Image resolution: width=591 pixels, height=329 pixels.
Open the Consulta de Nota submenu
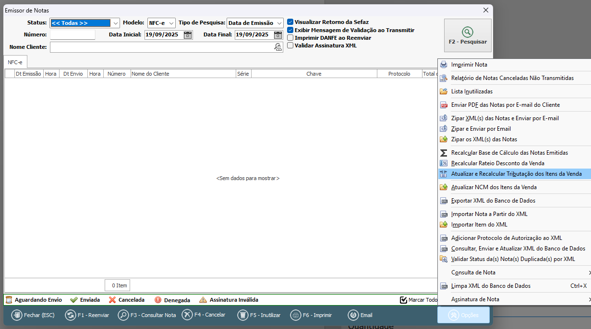[x=473, y=272]
